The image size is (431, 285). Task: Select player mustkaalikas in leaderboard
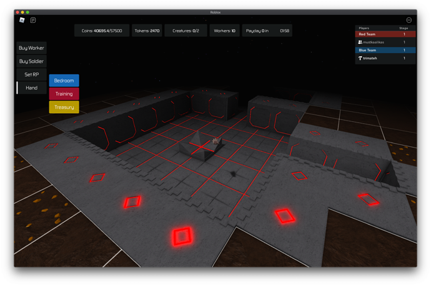pos(385,42)
